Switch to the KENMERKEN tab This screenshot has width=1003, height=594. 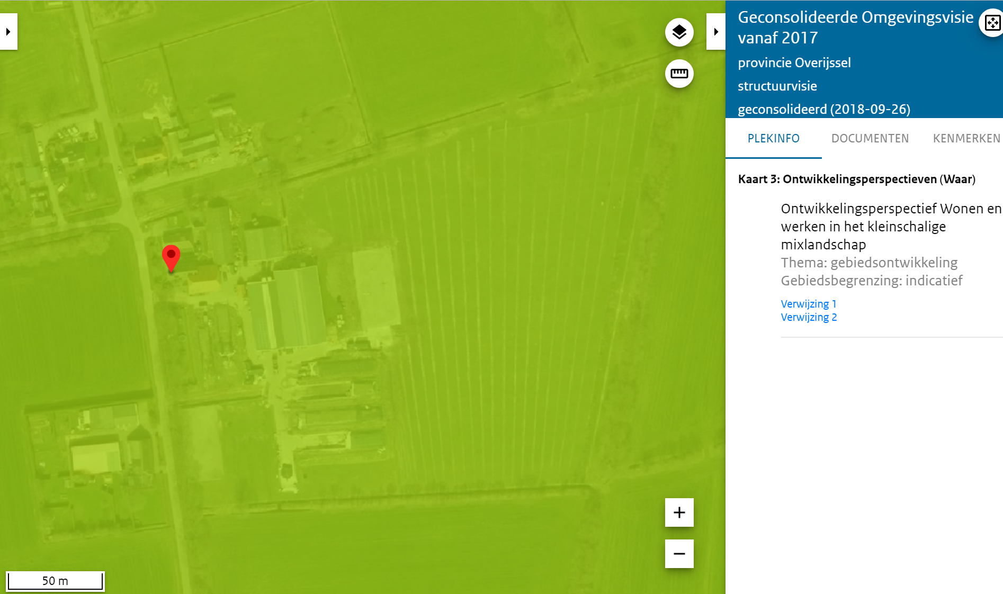tap(966, 139)
